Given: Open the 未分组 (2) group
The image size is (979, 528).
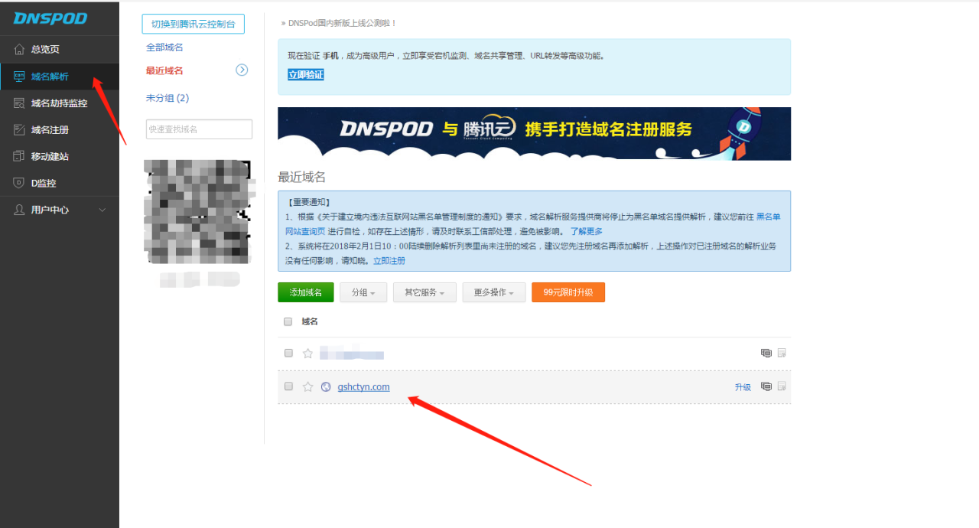Looking at the screenshot, I should (x=168, y=98).
